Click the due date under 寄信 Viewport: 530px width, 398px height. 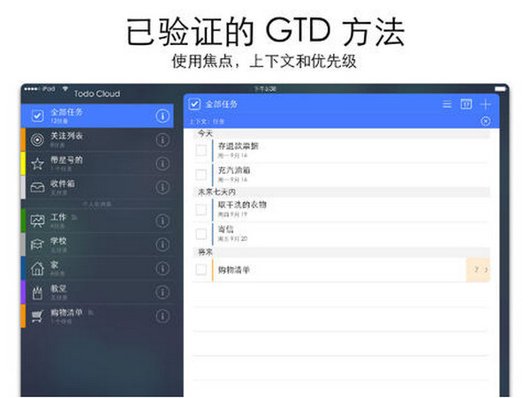[232, 238]
